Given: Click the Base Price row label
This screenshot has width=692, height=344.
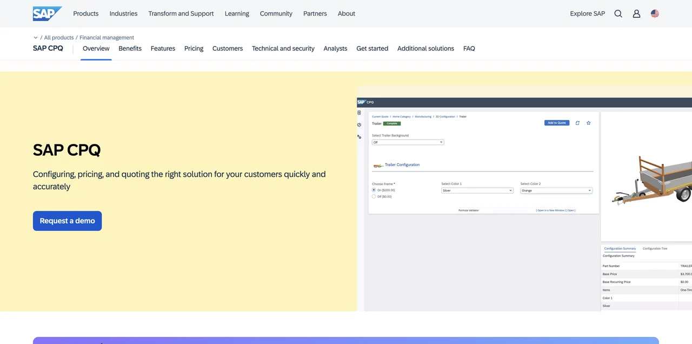Looking at the screenshot, I should coord(610,274).
